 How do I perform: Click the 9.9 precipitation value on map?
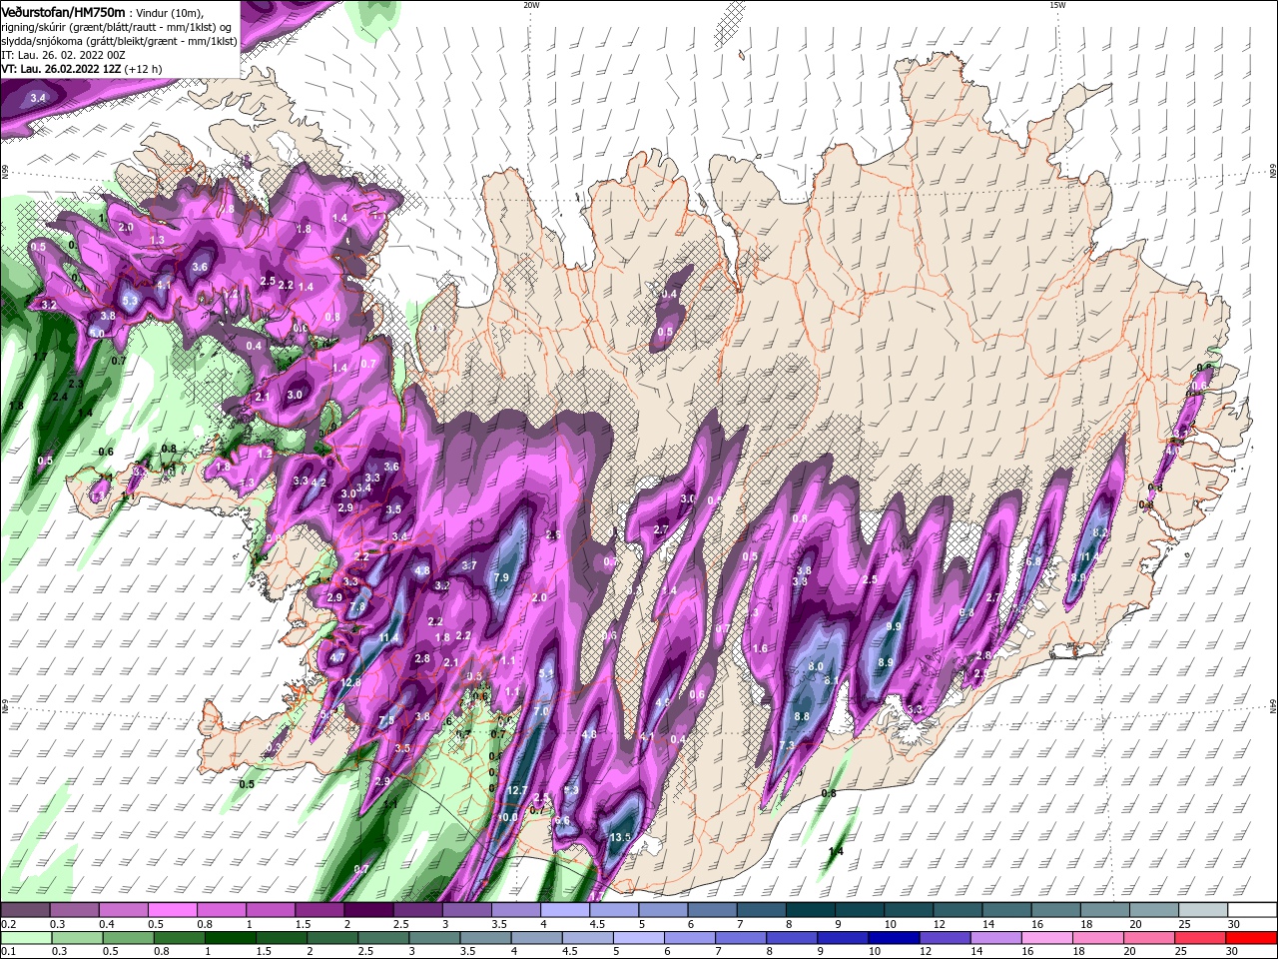pos(894,626)
